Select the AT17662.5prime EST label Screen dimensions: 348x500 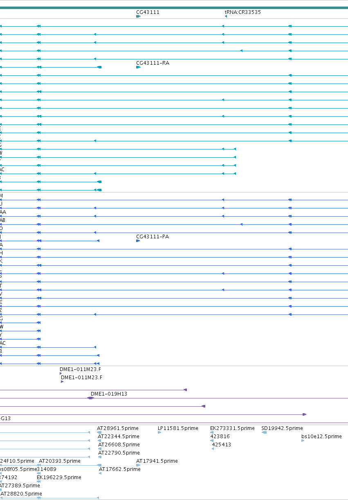click(x=120, y=469)
